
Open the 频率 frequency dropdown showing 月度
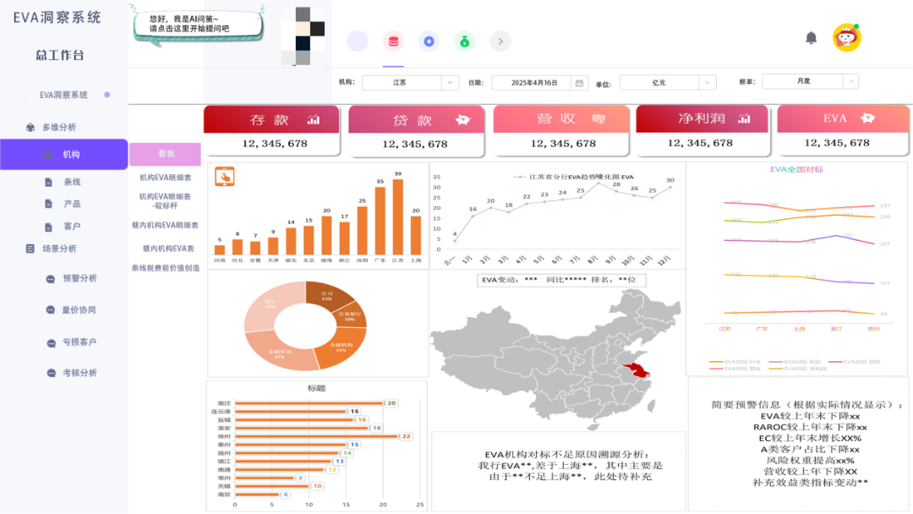pyautogui.click(x=810, y=81)
